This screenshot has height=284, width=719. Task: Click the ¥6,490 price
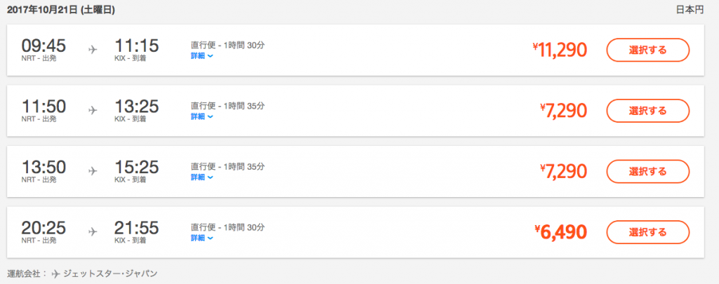(560, 232)
